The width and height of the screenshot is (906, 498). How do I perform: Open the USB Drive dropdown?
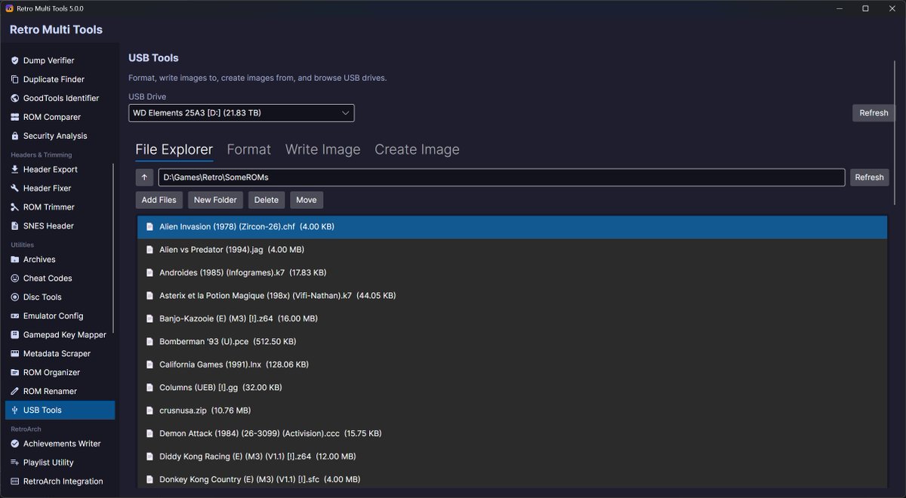241,113
